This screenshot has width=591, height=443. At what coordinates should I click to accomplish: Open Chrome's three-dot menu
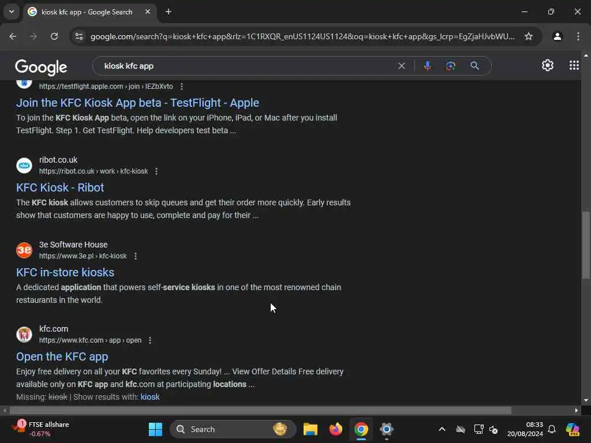[x=578, y=36]
